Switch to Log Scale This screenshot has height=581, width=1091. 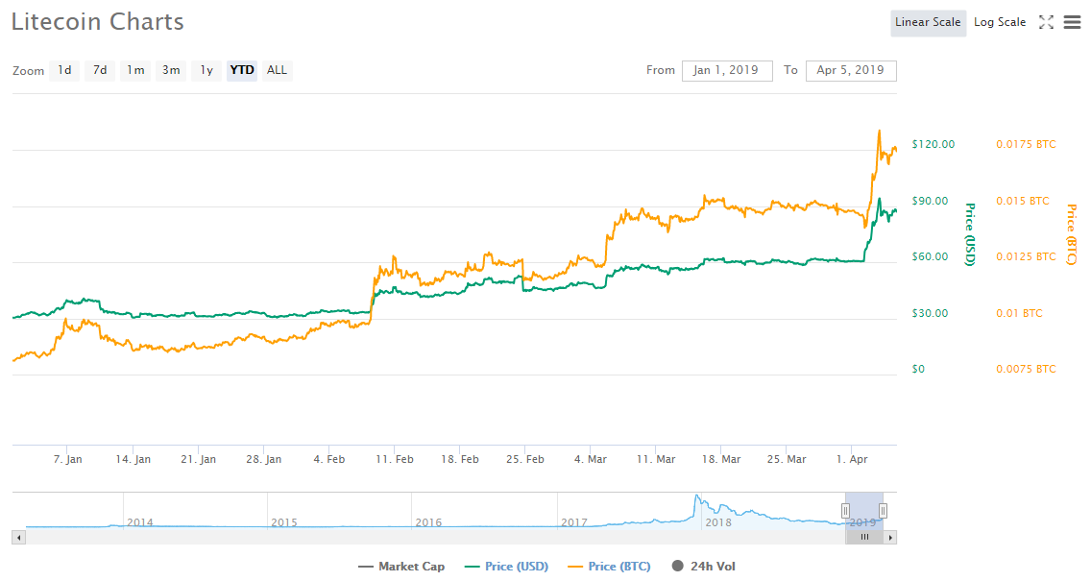1000,22
